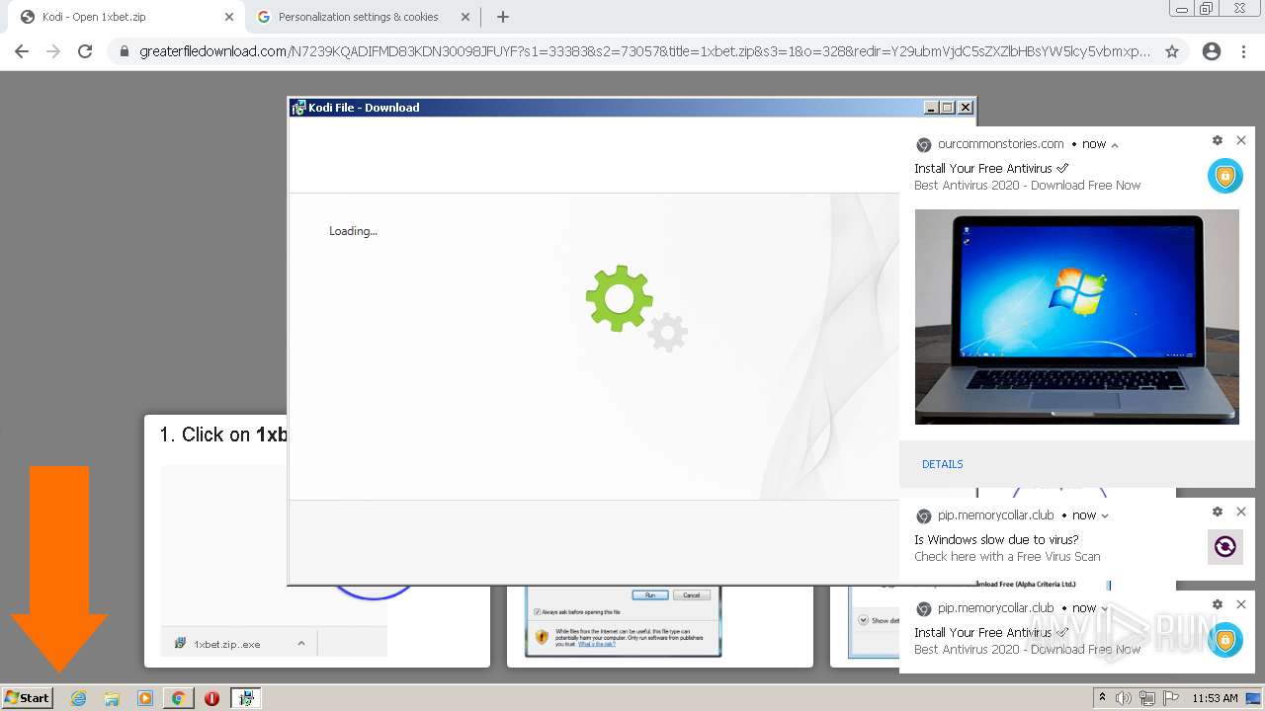Go back to the previous page
The image size is (1265, 711).
(x=22, y=51)
